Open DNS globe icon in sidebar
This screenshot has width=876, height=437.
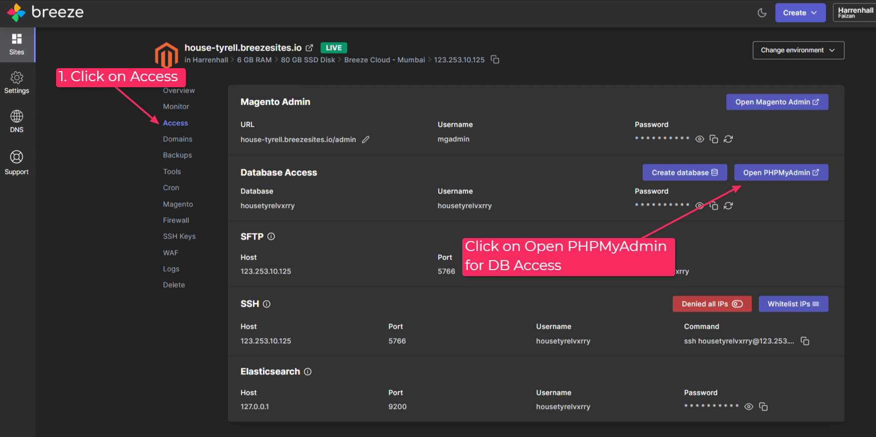[x=17, y=116]
